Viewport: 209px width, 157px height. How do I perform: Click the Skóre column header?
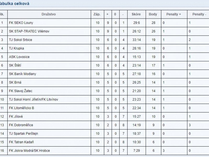click(x=136, y=14)
